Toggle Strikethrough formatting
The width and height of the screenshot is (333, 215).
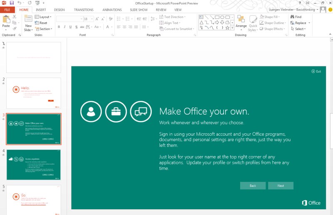click(82, 27)
